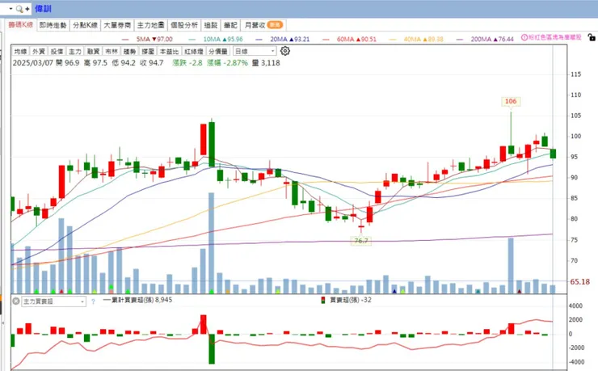Select the 主力地圖 tab
The width and height of the screenshot is (598, 371).
click(150, 25)
